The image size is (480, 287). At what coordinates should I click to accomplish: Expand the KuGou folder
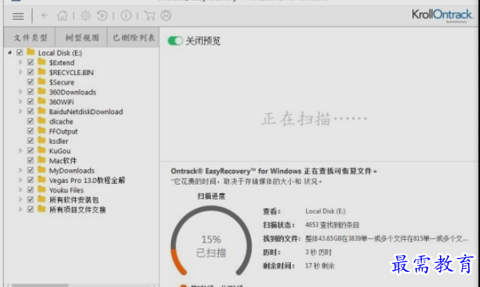pos(20,150)
